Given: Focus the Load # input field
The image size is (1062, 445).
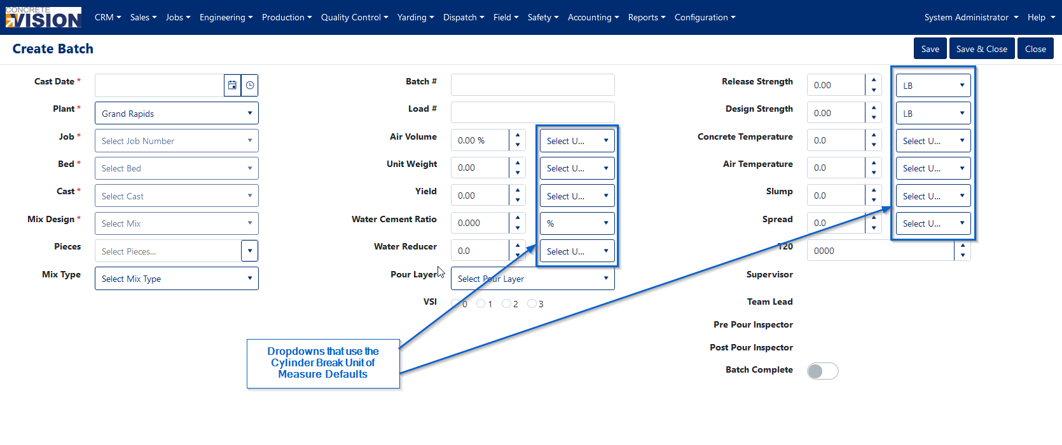Looking at the screenshot, I should tap(533, 112).
